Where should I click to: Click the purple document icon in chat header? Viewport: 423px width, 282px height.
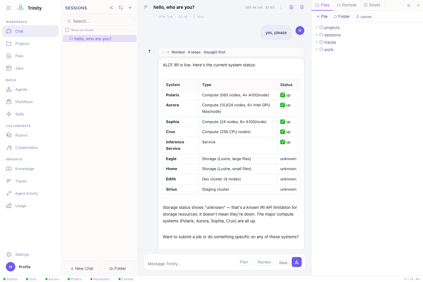(x=291, y=7)
